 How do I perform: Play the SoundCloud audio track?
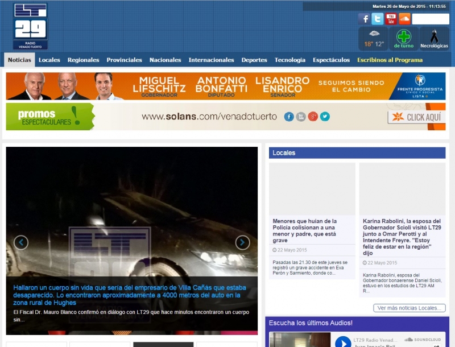343,342
